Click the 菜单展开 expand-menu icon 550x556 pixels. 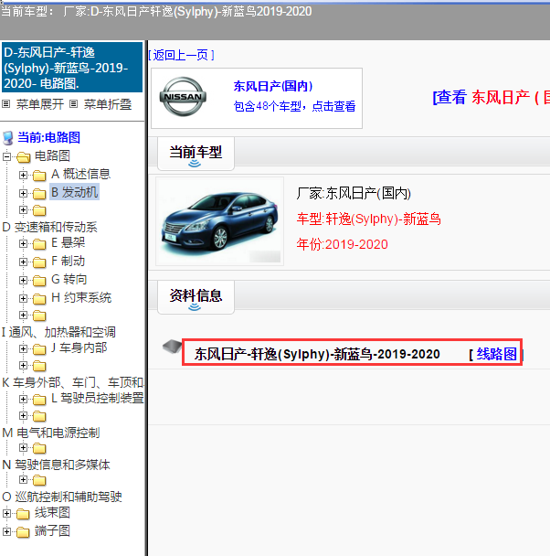pyautogui.click(x=5, y=104)
